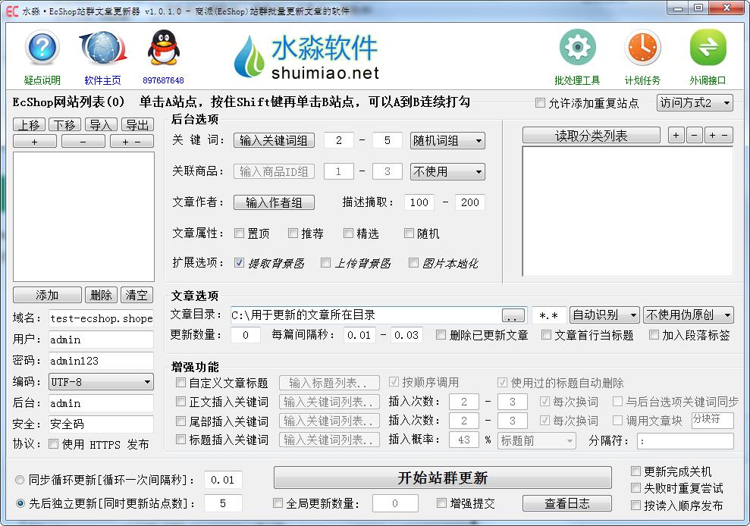The width and height of the screenshot is (750, 526).
Task: Open the 批处理工具 gear icon
Action: (576, 47)
